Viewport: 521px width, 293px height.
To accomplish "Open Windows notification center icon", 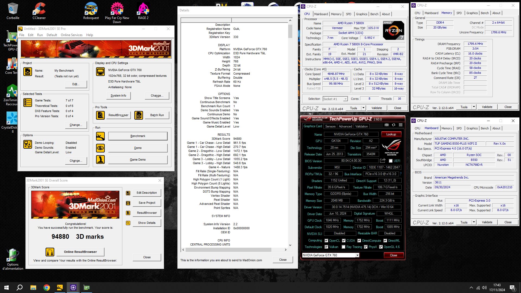I will click(x=513, y=288).
